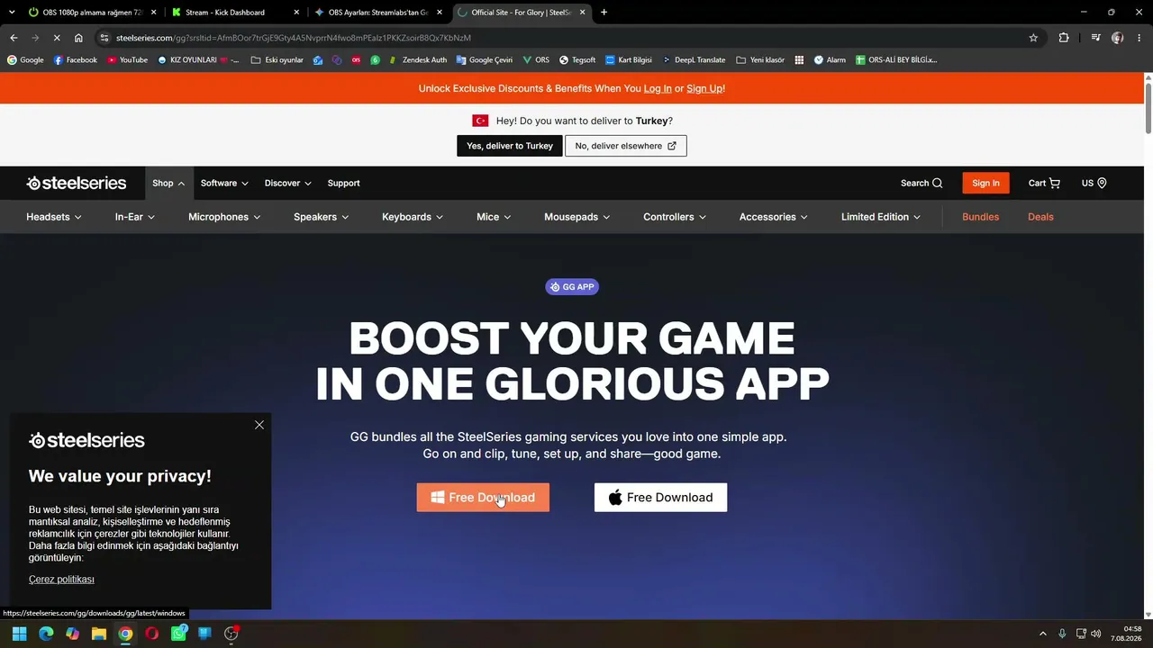The width and height of the screenshot is (1153, 648).
Task: Switch to OBS Ayarları Streamlabs tab
Action: pos(377,13)
